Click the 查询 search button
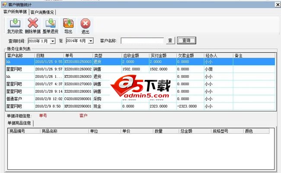Screen dimensions: 281x173 coord(186,40)
